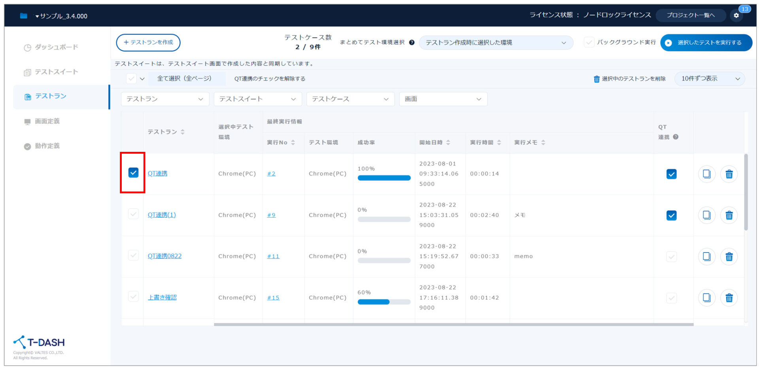Click trash icon in 上書き確認 row
Image resolution: width=759 pixels, height=368 pixels.
(x=729, y=298)
